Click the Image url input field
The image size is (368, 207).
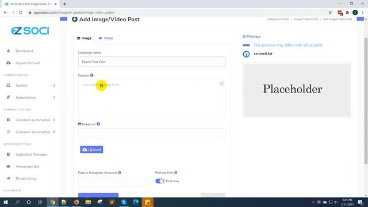coord(152,133)
